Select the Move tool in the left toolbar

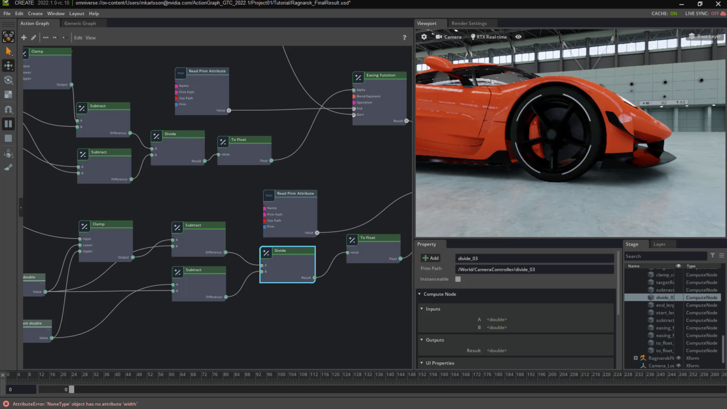click(8, 65)
